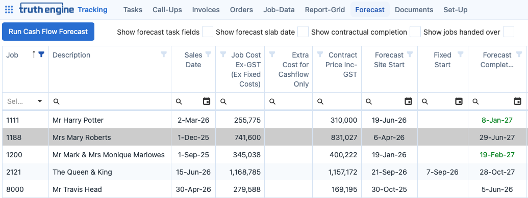Click the Sales Date column header
The width and height of the screenshot is (528, 198).
(193, 60)
